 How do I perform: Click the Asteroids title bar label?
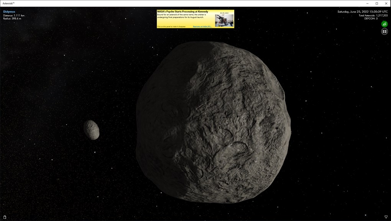[9, 3]
